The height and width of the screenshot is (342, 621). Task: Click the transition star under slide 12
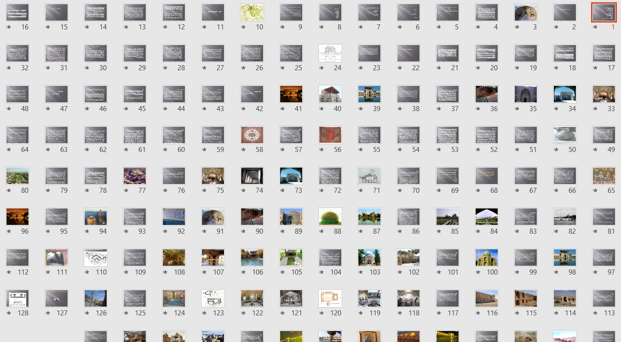165,27
